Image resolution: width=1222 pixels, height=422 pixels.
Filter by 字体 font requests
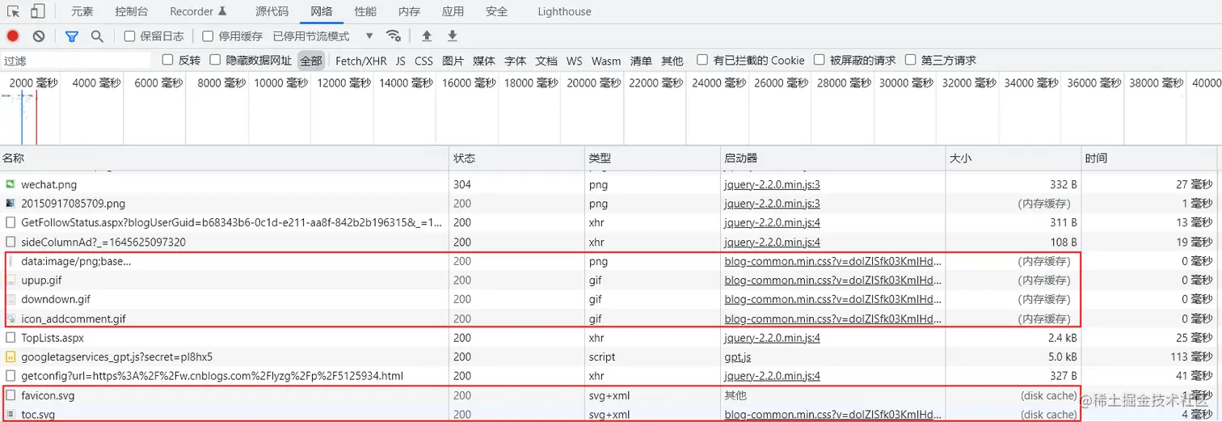coord(515,61)
